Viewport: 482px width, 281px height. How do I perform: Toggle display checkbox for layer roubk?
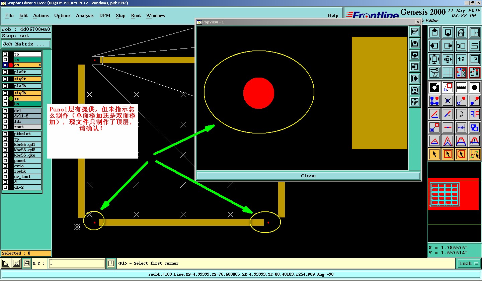[x=5, y=171]
